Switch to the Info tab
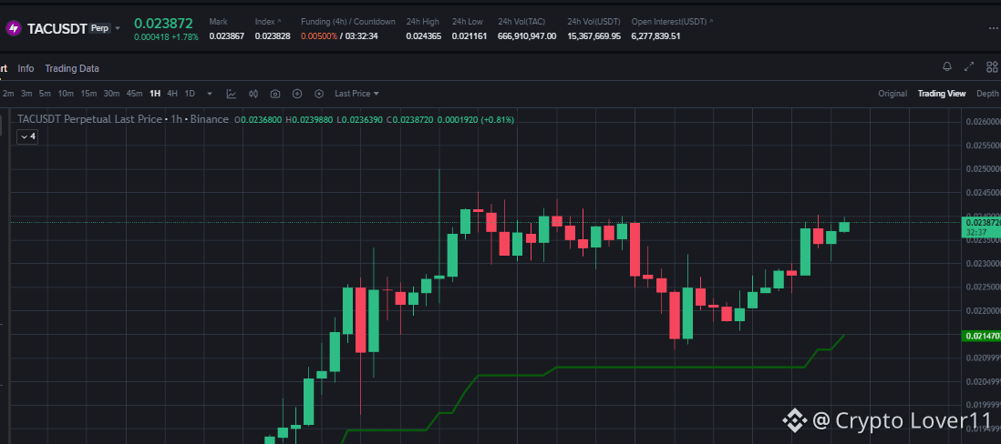Screen dimensions: 1001x444 26,68
